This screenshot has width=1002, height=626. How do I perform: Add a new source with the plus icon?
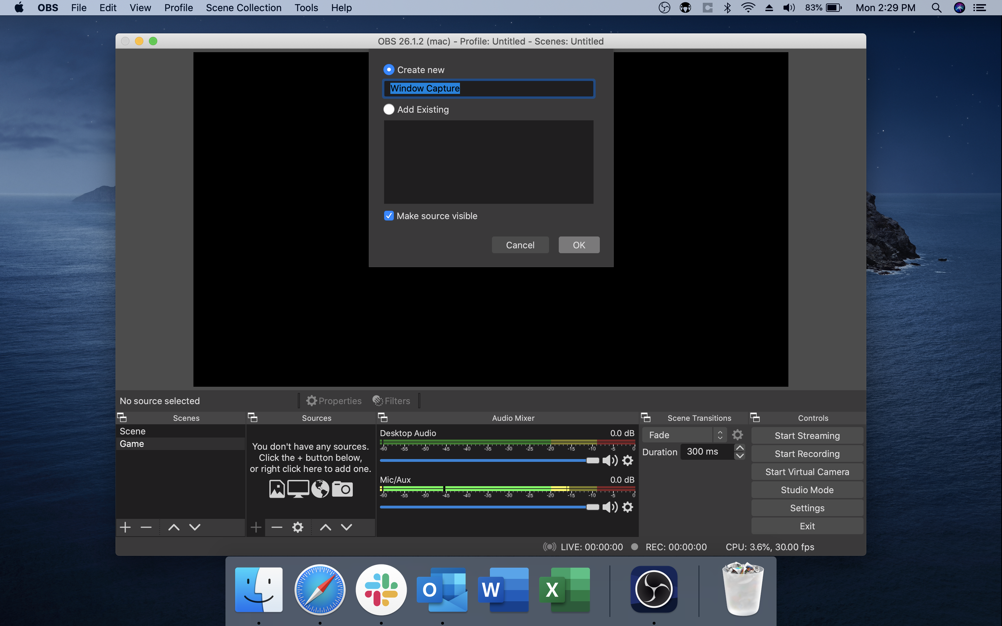pos(256,527)
